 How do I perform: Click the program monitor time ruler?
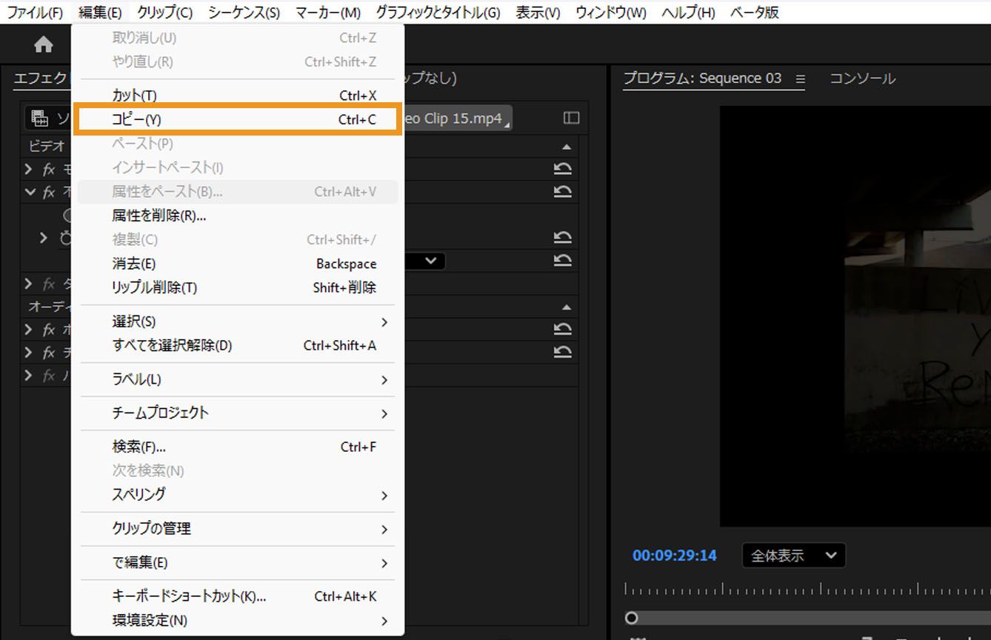(x=808, y=589)
